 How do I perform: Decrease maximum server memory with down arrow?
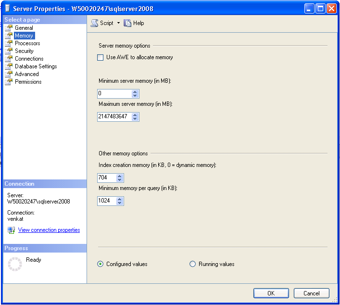[135, 119]
